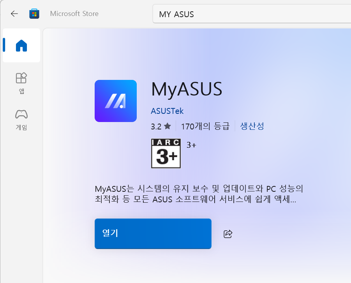Open the 앱 (Apps) section
This screenshot has width=351, height=283.
[x=21, y=83]
